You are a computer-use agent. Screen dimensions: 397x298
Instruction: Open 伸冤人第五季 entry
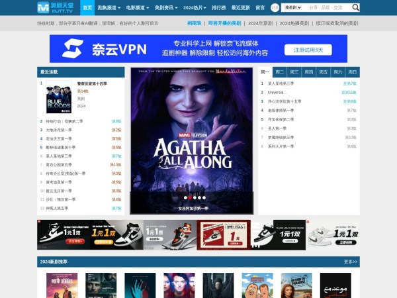(57, 209)
